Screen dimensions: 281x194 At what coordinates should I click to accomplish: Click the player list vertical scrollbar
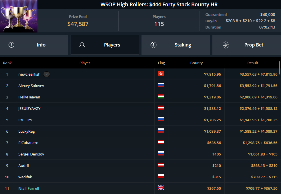coord(279,68)
